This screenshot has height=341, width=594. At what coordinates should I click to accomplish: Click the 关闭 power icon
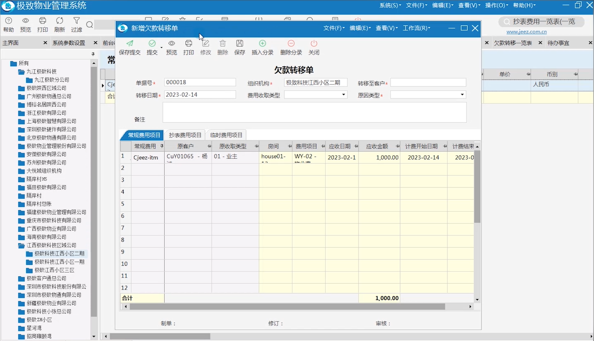tap(314, 43)
